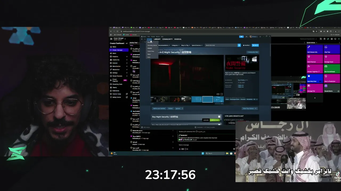Expand the Settings section in the sidebar
The image size is (341, 191).
pyautogui.click(x=127, y=73)
